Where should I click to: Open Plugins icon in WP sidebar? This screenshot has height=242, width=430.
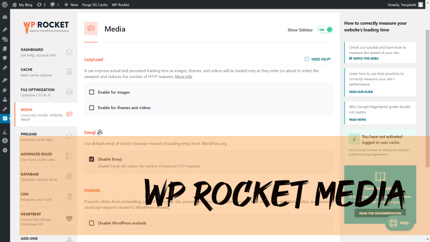click(x=5, y=89)
